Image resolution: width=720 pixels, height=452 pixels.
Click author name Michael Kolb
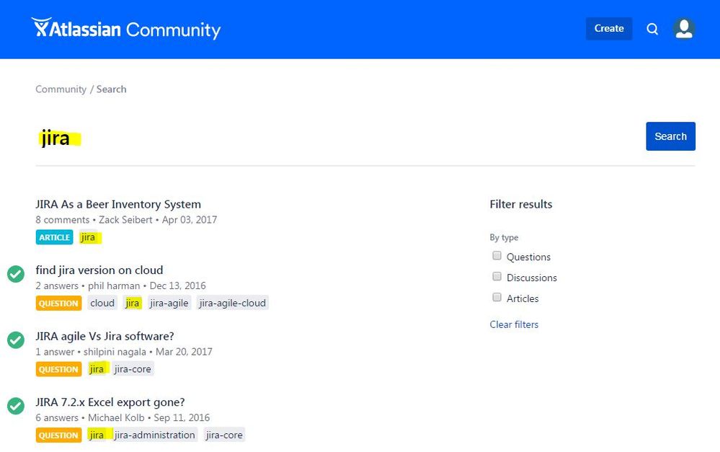click(x=116, y=417)
